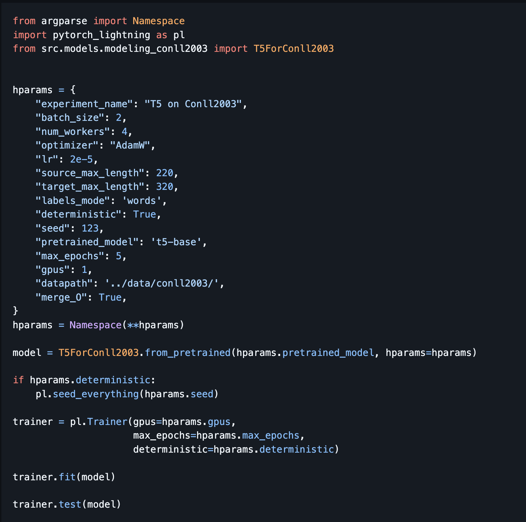This screenshot has width=526, height=522.
Task: Click the seed value 123
Action: coord(90,228)
